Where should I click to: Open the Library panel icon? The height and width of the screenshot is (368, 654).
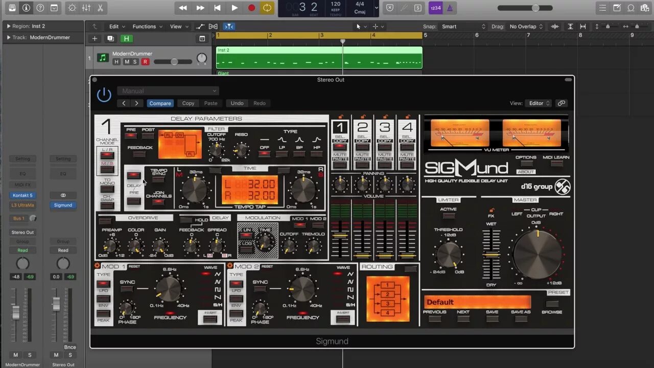(12, 8)
